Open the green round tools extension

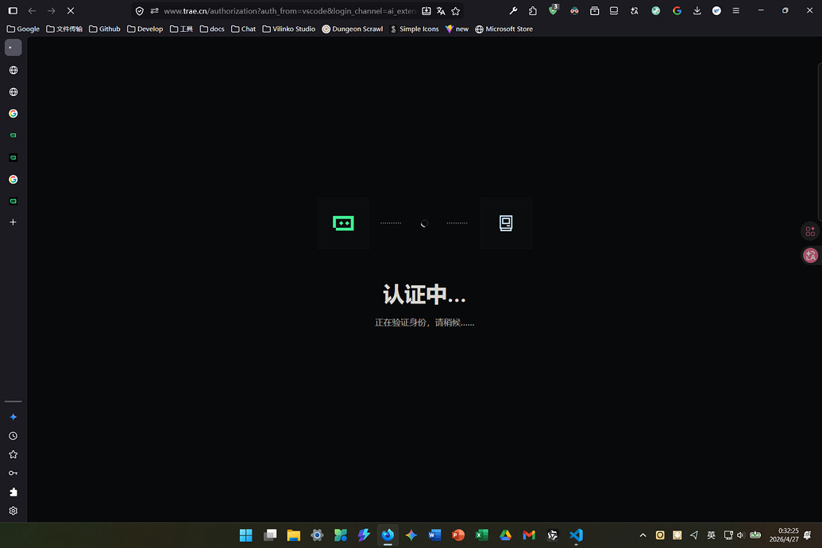[x=656, y=10]
